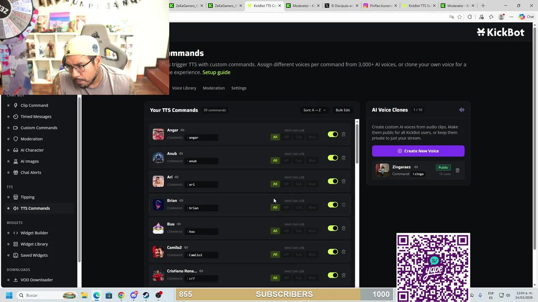Screen dimensions: 538x302
Task: Toggle the All permission for Angar
Action: click(275, 137)
